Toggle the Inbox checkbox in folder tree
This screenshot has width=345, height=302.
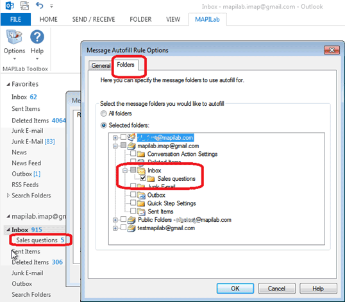pos(133,169)
